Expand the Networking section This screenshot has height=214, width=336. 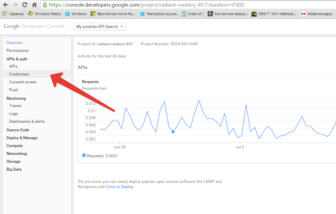[17, 154]
